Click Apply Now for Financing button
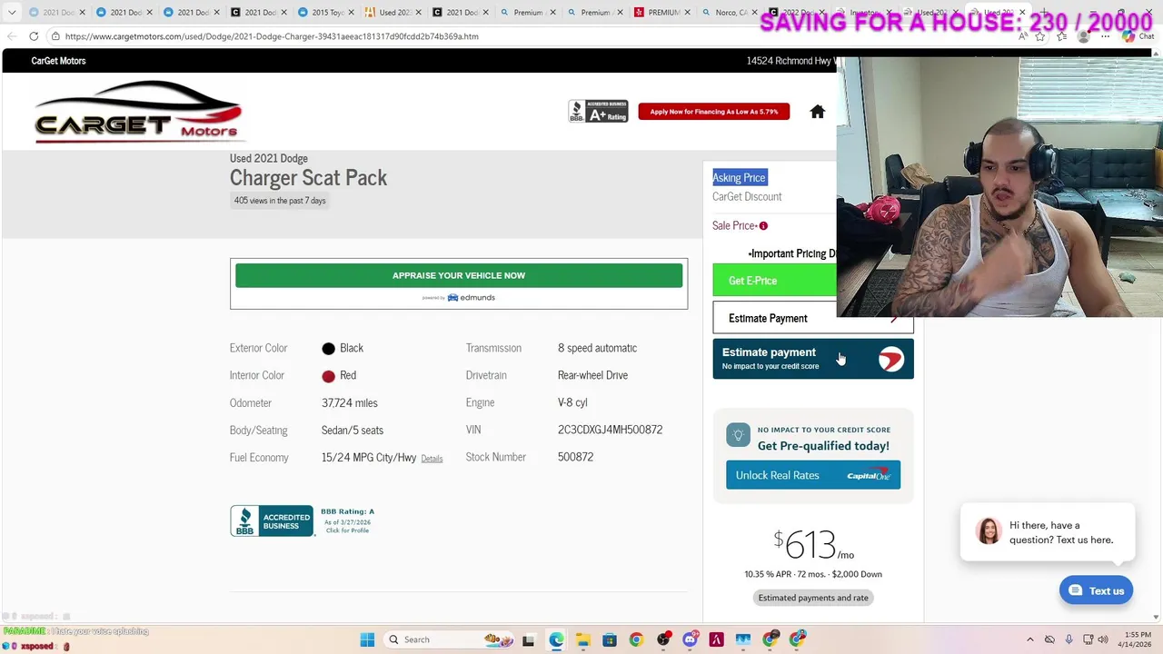The width and height of the screenshot is (1163, 654). pos(713,112)
